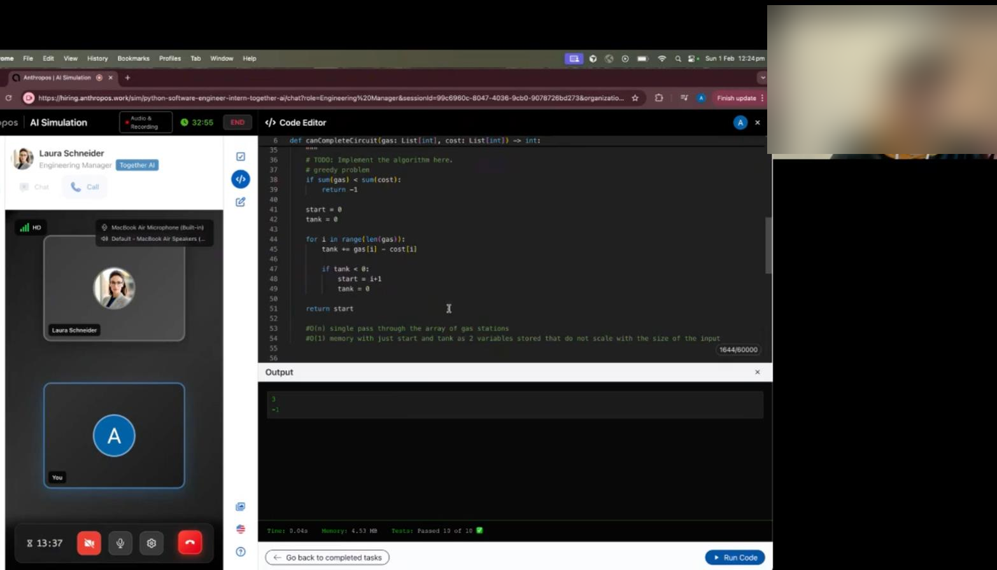The width and height of the screenshot is (997, 570).
Task: Click the user avatar in Code Editor header
Action: click(740, 123)
